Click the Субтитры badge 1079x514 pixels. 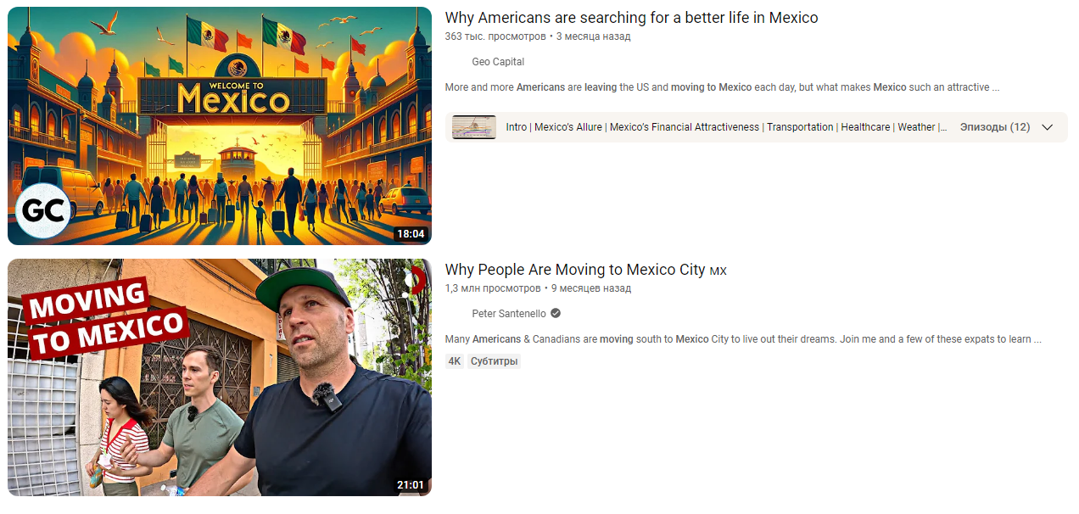coord(494,361)
